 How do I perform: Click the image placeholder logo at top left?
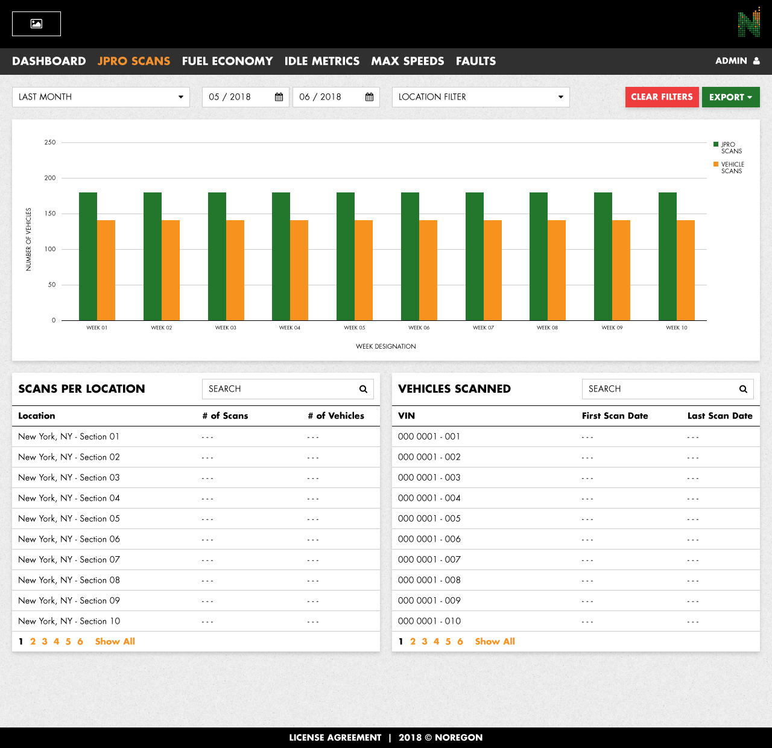click(36, 24)
